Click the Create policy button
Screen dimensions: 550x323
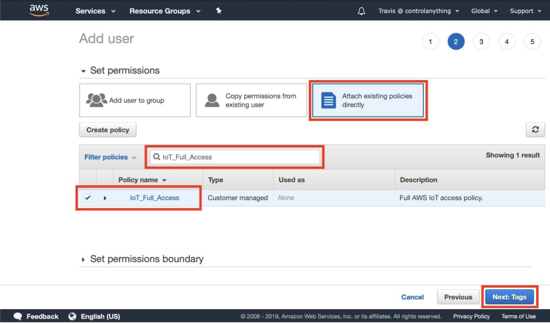(x=108, y=130)
